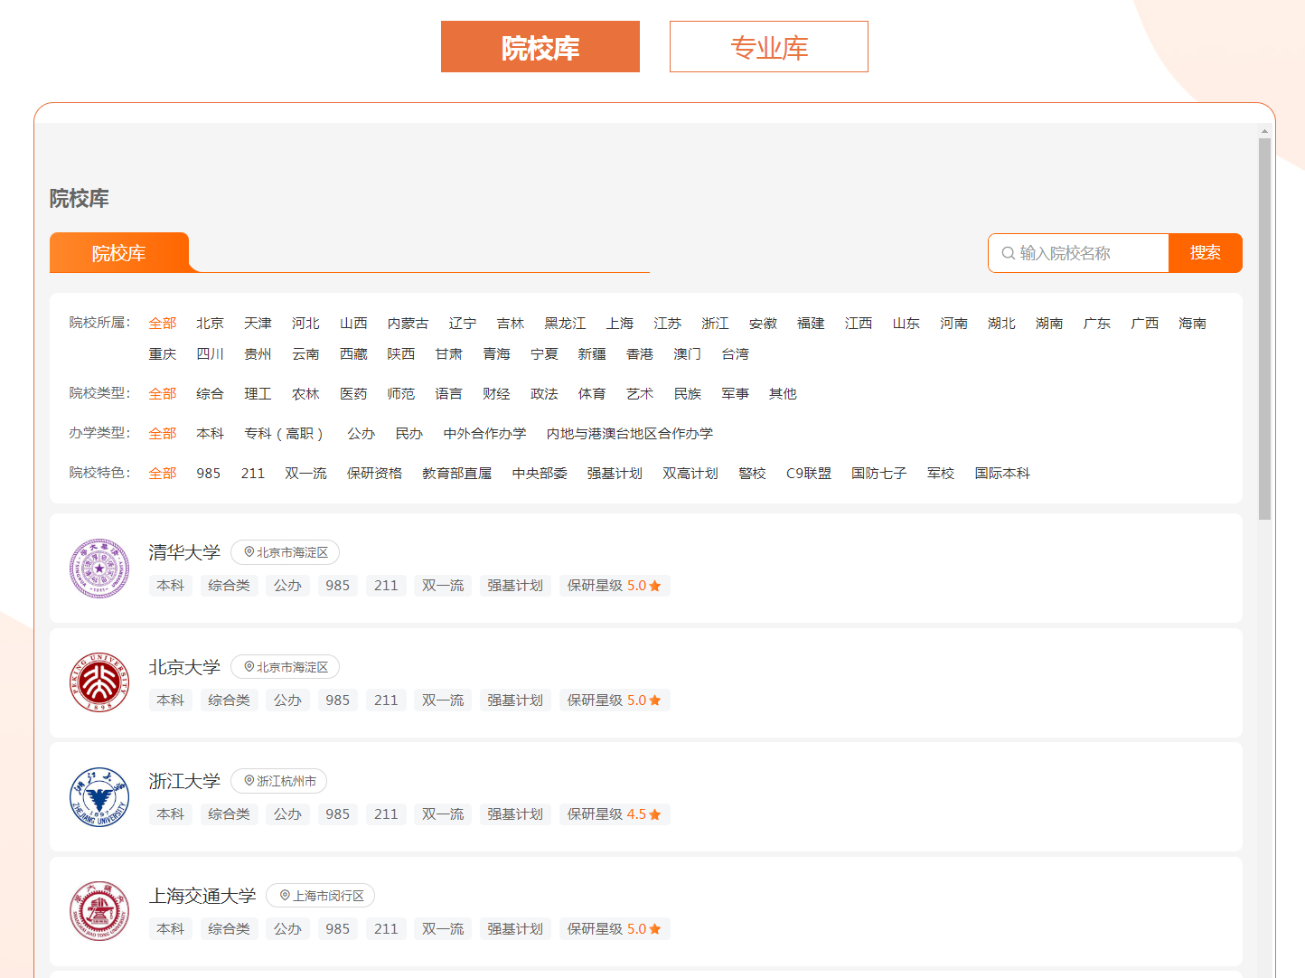The image size is (1305, 978).
Task: Select 全部 under 办学类型
Action: coord(163,434)
